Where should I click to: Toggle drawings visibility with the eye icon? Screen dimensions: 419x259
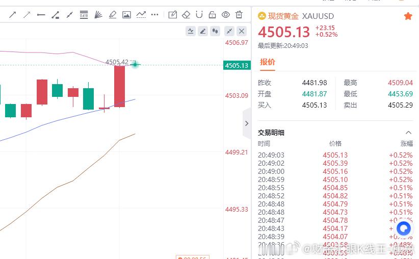click(x=226, y=15)
